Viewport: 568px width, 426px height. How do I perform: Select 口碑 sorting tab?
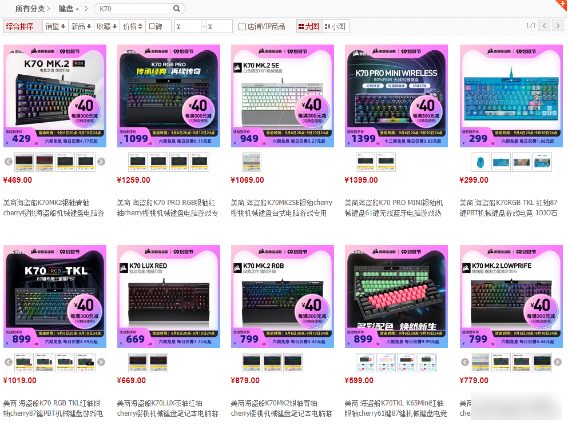coord(156,26)
